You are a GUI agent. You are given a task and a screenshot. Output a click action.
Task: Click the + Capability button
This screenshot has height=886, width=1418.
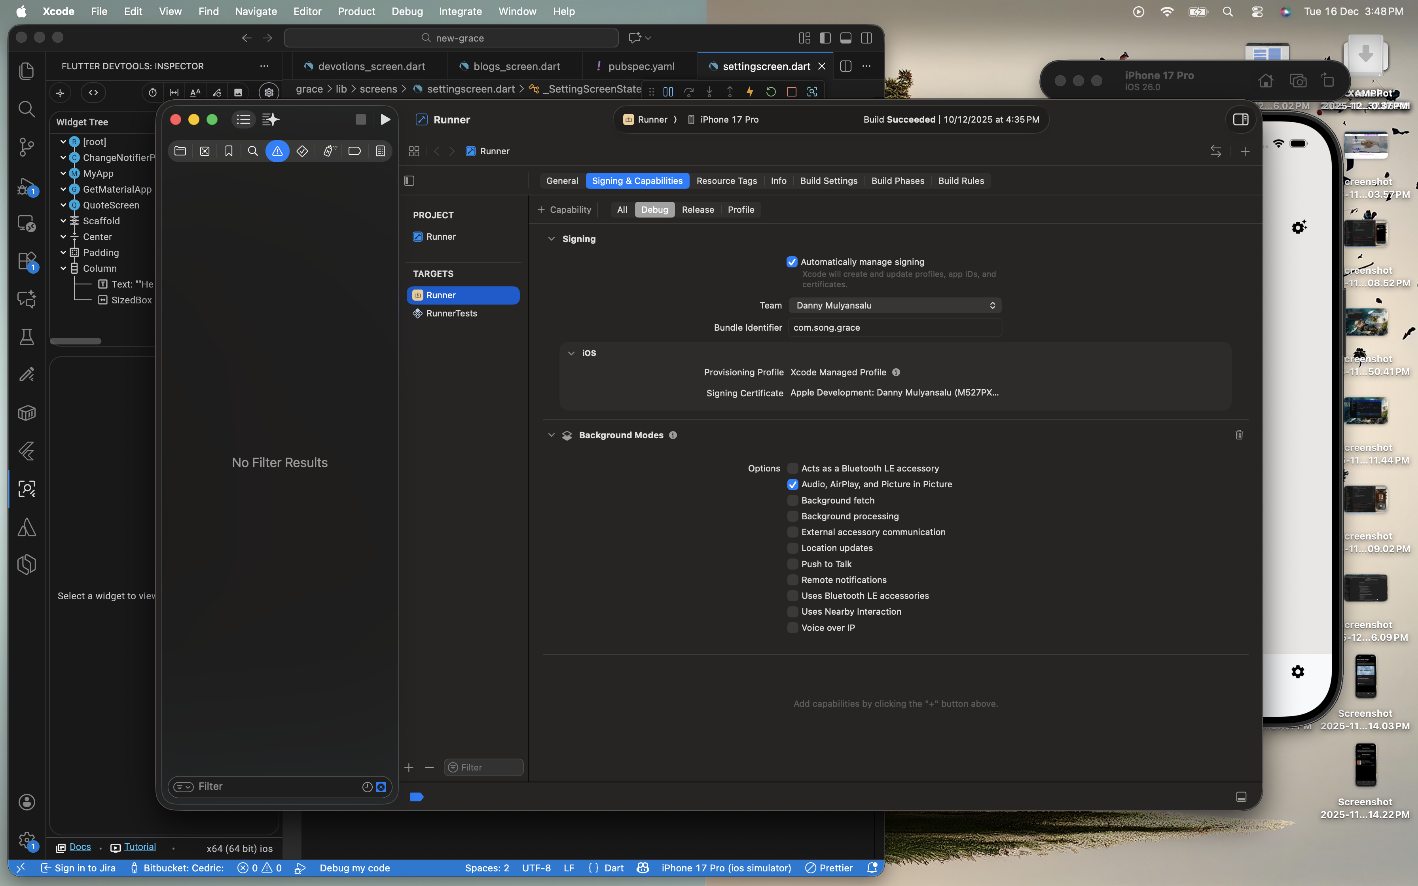click(x=564, y=210)
